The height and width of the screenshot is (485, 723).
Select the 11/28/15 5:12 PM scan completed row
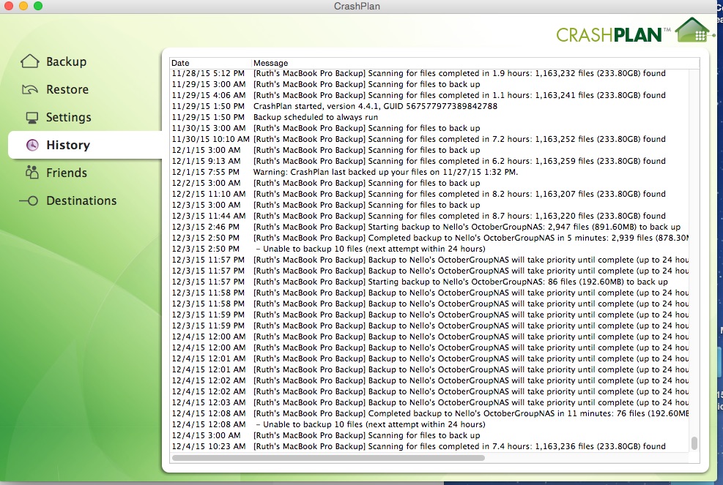[430, 73]
